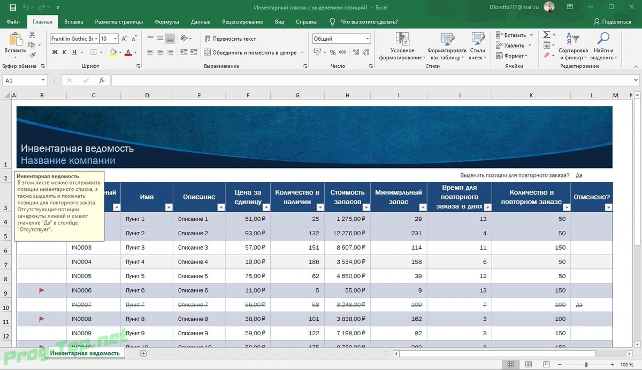The height and width of the screenshot is (370, 642).
Task: Toggle middle vertical alignment
Action: coord(160,38)
